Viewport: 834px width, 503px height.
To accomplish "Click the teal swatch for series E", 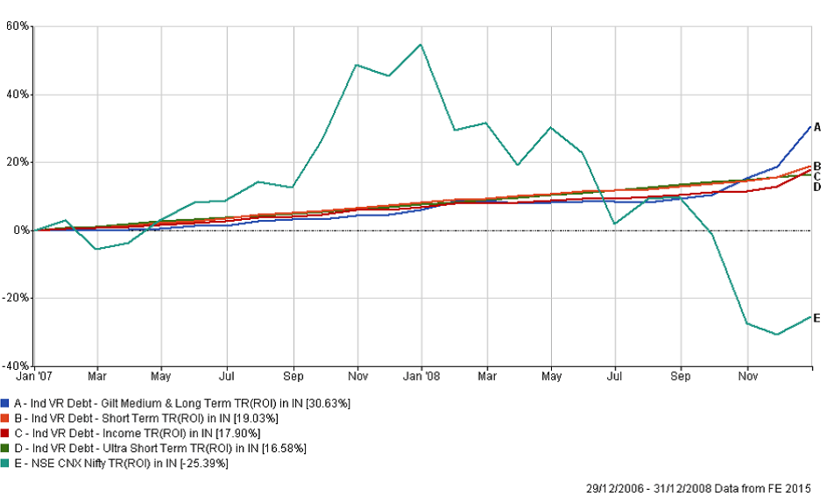I will 5,463.
